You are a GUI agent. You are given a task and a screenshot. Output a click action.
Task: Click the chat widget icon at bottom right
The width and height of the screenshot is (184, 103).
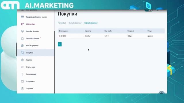162,92
